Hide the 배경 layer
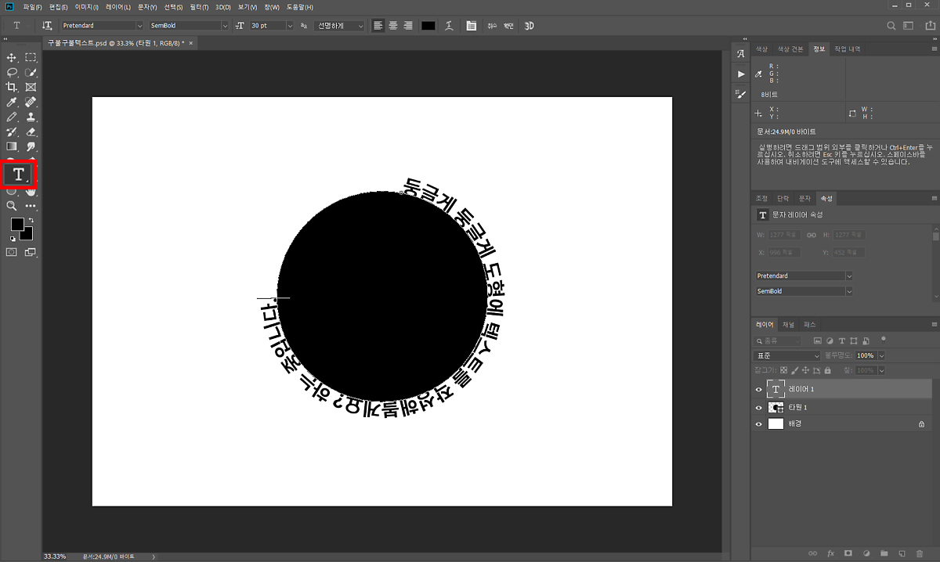The image size is (940, 562). [x=758, y=423]
